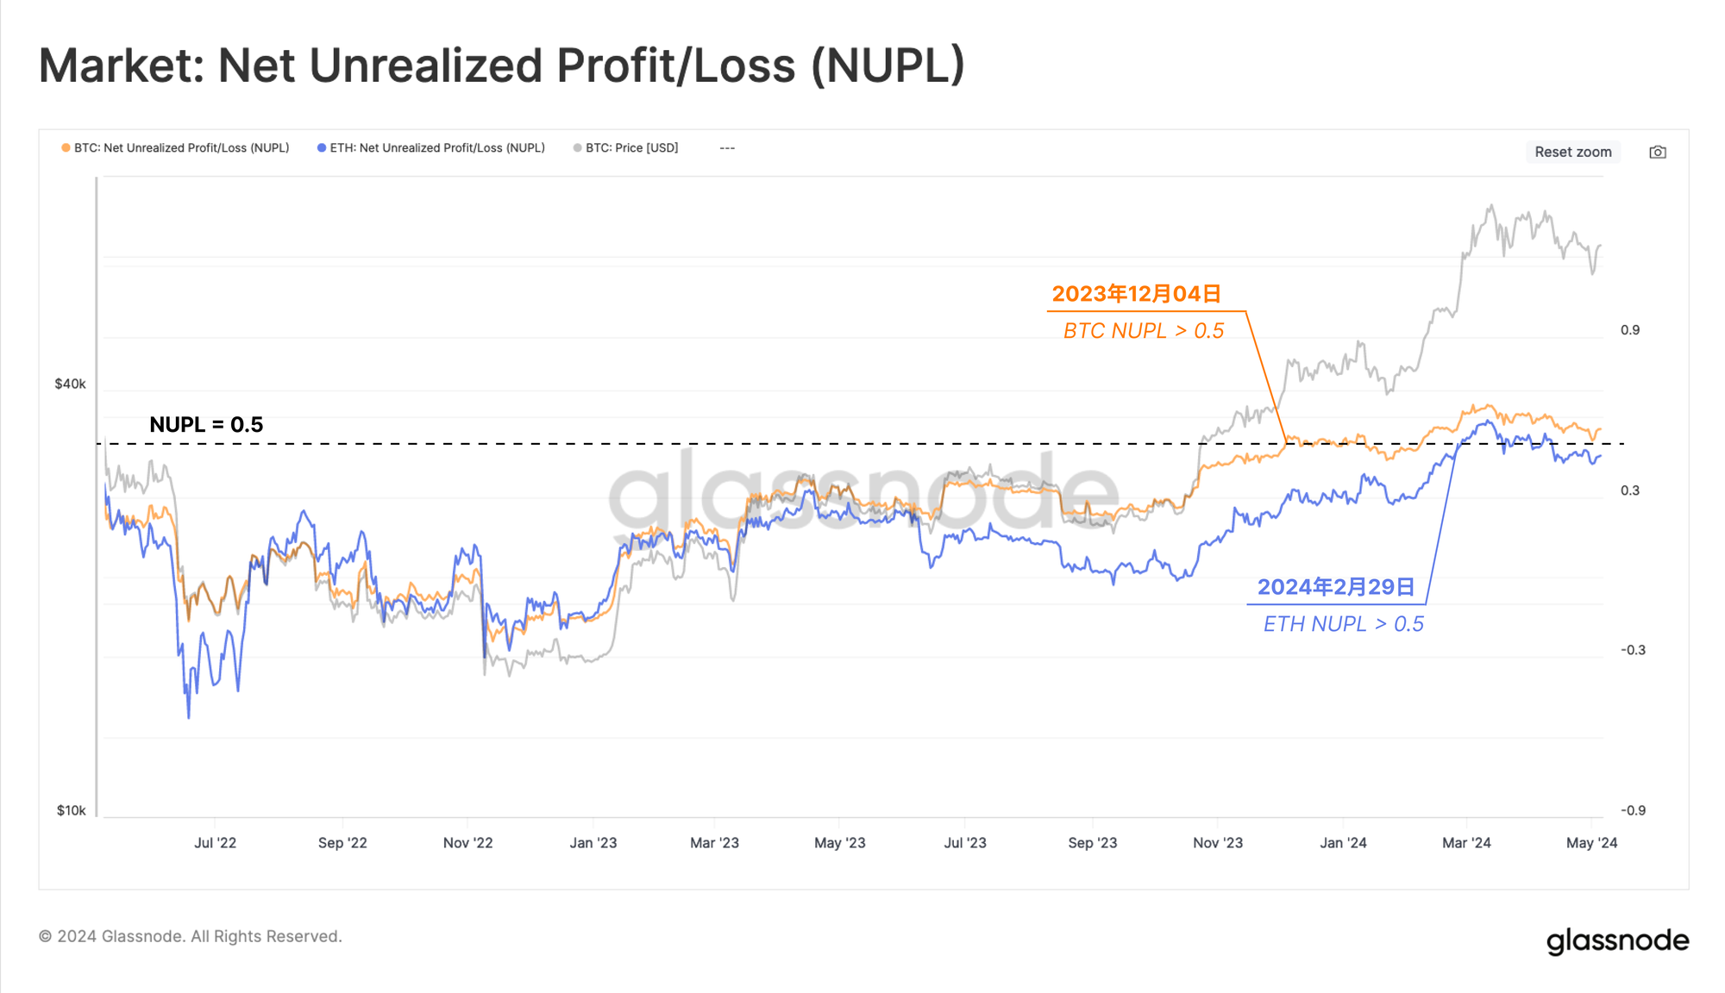1725x993 pixels.
Task: Click the $40k price axis label
Action: (70, 384)
